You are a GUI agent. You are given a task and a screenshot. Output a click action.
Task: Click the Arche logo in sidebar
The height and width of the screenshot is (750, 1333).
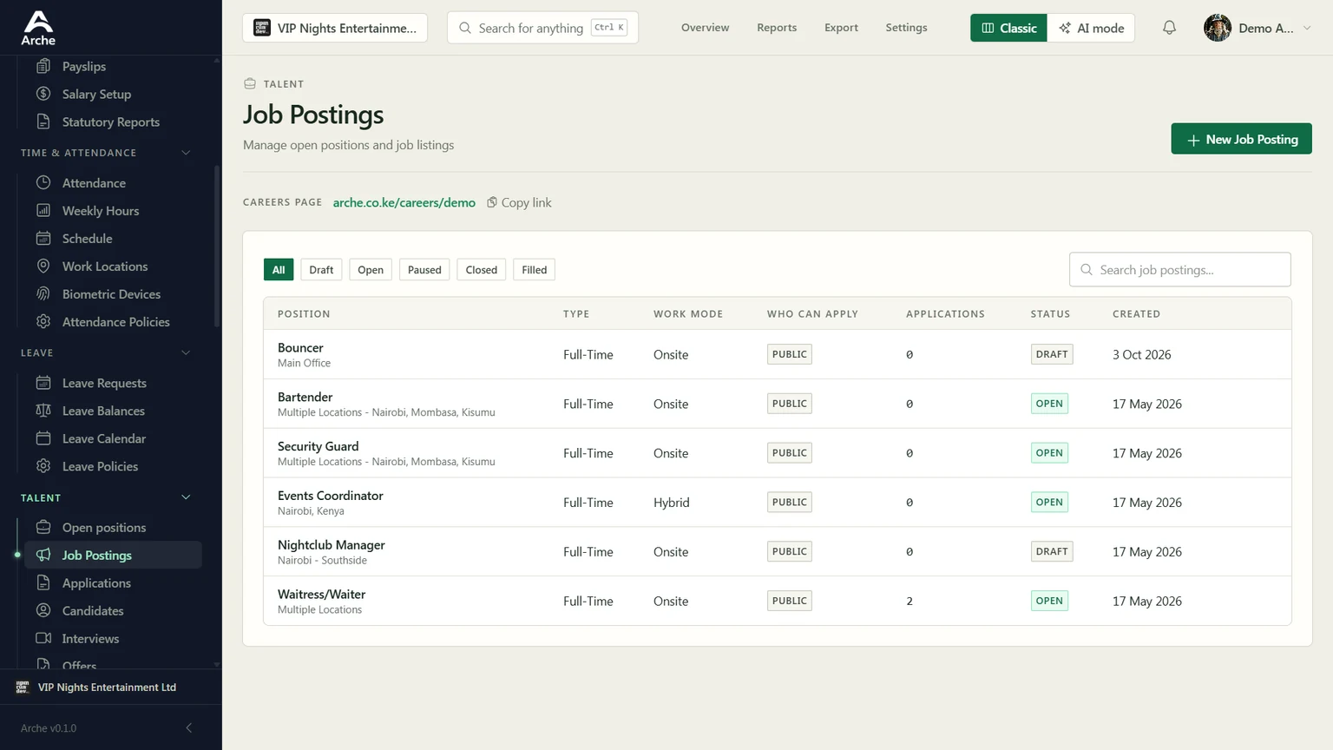click(38, 28)
